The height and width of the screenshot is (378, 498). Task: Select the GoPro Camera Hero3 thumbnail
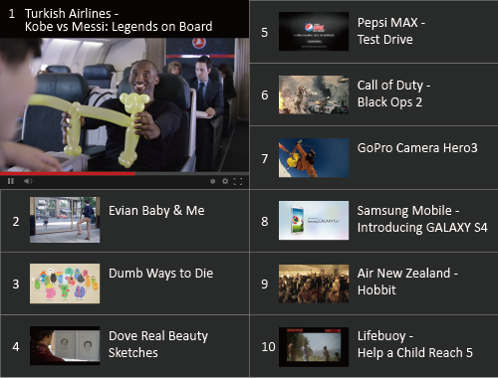pyautogui.click(x=314, y=158)
